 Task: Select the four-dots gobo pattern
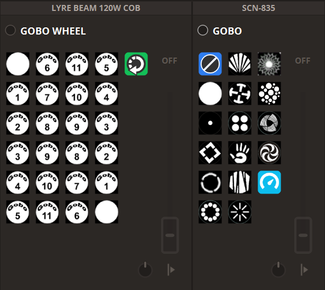pos(240,123)
